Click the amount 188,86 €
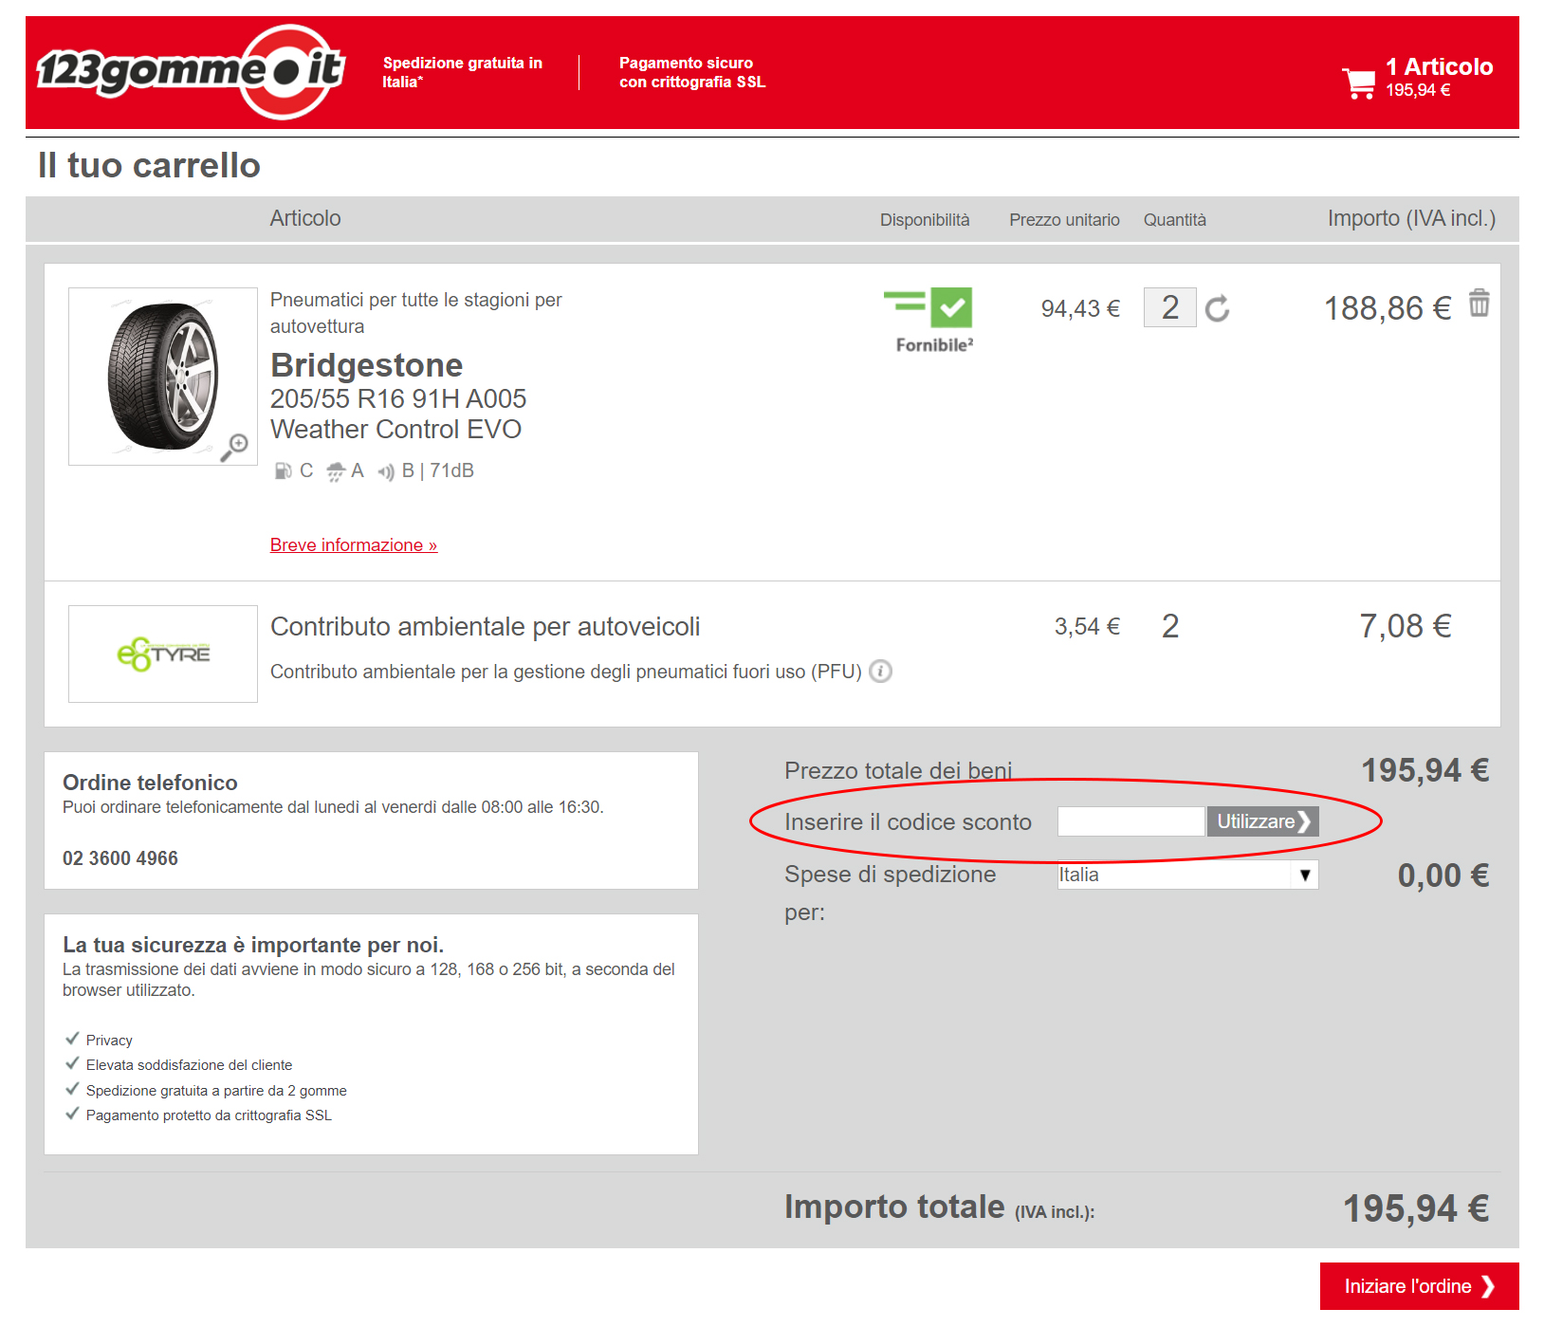1544x1327 pixels. (x=1388, y=308)
